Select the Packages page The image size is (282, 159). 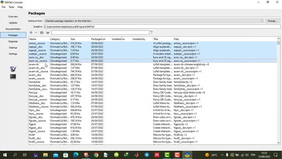point(13,35)
